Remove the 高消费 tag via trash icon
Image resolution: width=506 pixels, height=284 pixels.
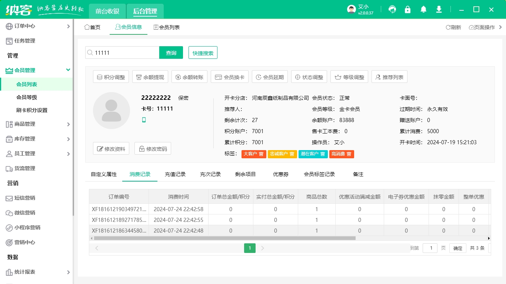click(x=349, y=154)
